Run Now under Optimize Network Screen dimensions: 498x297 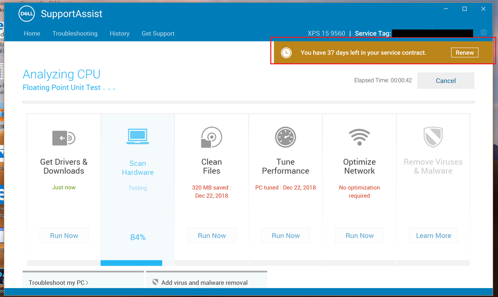pos(359,235)
